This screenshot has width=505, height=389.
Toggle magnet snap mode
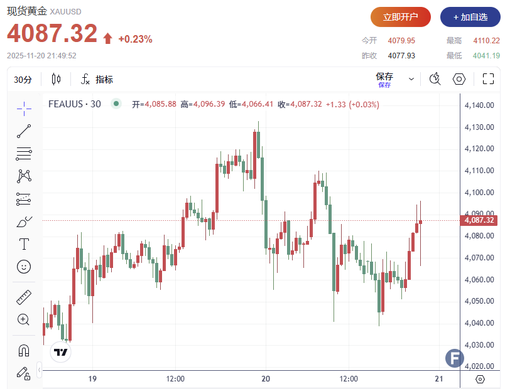[x=24, y=350]
